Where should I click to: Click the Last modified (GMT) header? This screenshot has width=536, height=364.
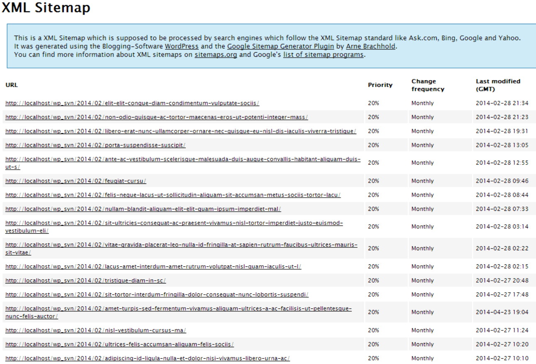[x=498, y=85]
